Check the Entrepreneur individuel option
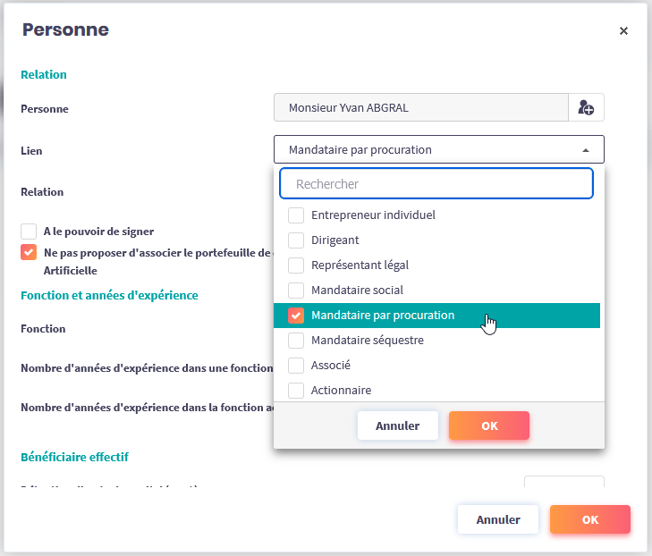Screen dimensions: 652x556 296,215
